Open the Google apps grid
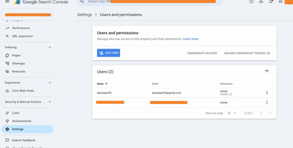Image resolution: width=293 pixels, height=148 pixels. [280, 1]
